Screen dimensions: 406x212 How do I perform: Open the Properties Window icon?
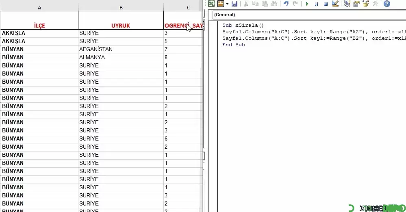356,4
